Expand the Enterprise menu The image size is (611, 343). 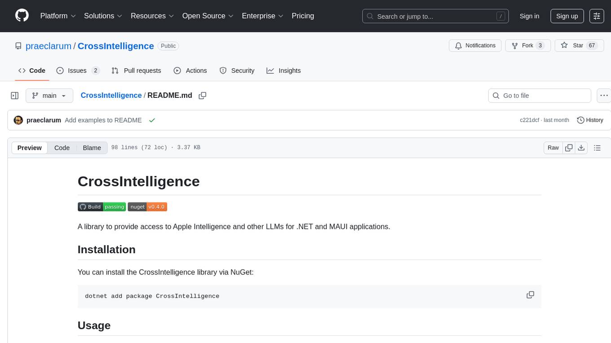[x=263, y=16]
